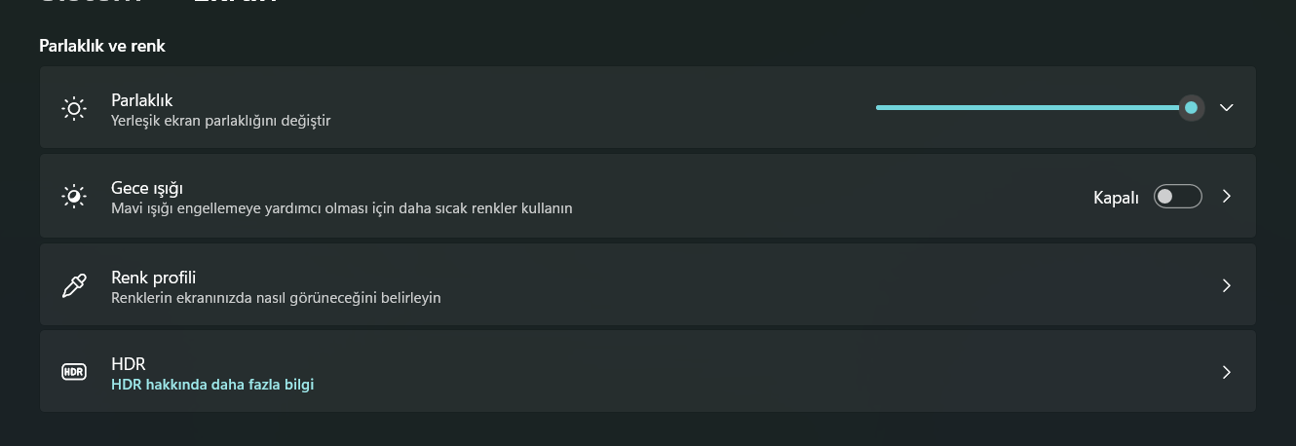The width and height of the screenshot is (1296, 446).
Task: Click the brightness slider thumb handle
Action: (1191, 108)
